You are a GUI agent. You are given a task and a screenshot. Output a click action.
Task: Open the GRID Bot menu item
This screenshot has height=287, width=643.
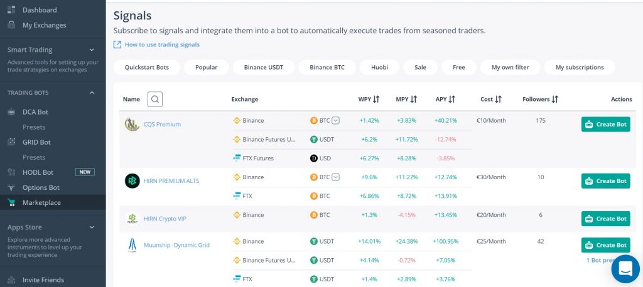[x=36, y=142]
